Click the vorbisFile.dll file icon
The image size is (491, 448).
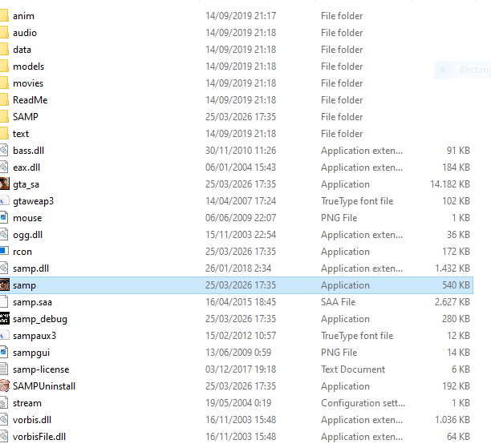click(4, 436)
